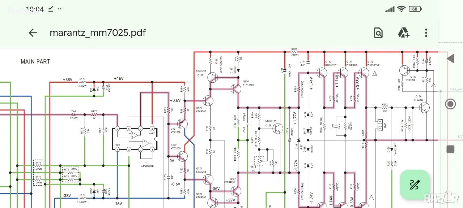
Task: Tap the -0.6V voltage annotation
Action: point(175,184)
